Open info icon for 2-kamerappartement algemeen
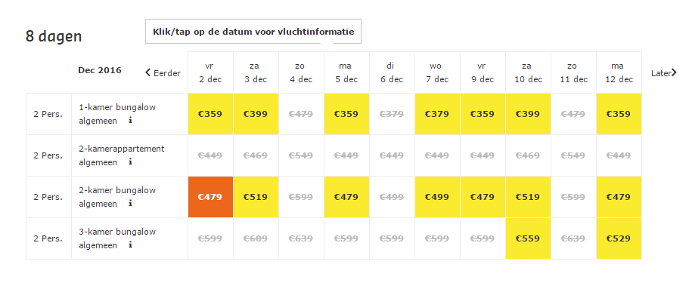692x286 pixels. [130, 161]
